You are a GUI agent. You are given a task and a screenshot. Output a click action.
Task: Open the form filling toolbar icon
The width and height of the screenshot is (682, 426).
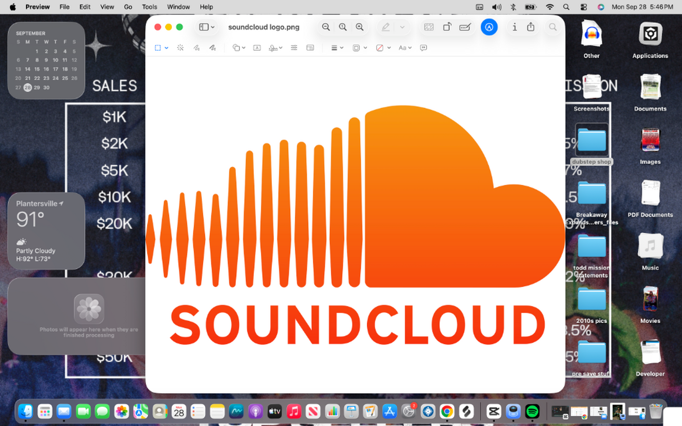point(465,27)
